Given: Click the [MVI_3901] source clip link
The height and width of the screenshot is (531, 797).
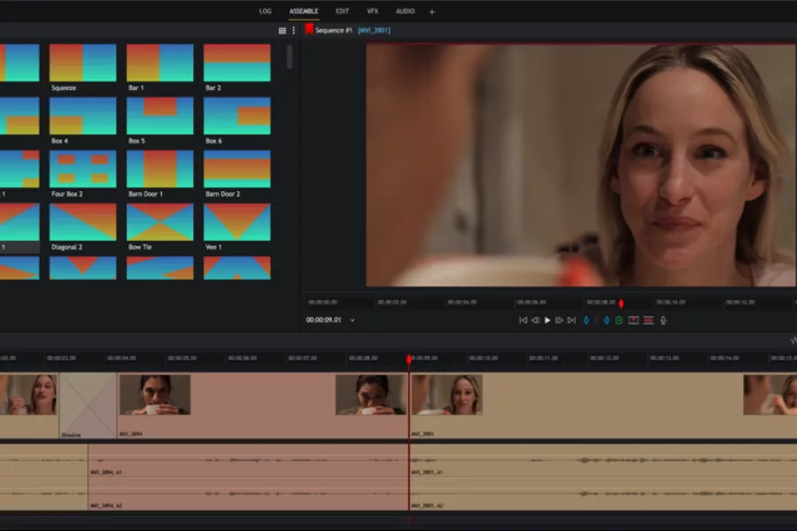Looking at the screenshot, I should click(374, 30).
